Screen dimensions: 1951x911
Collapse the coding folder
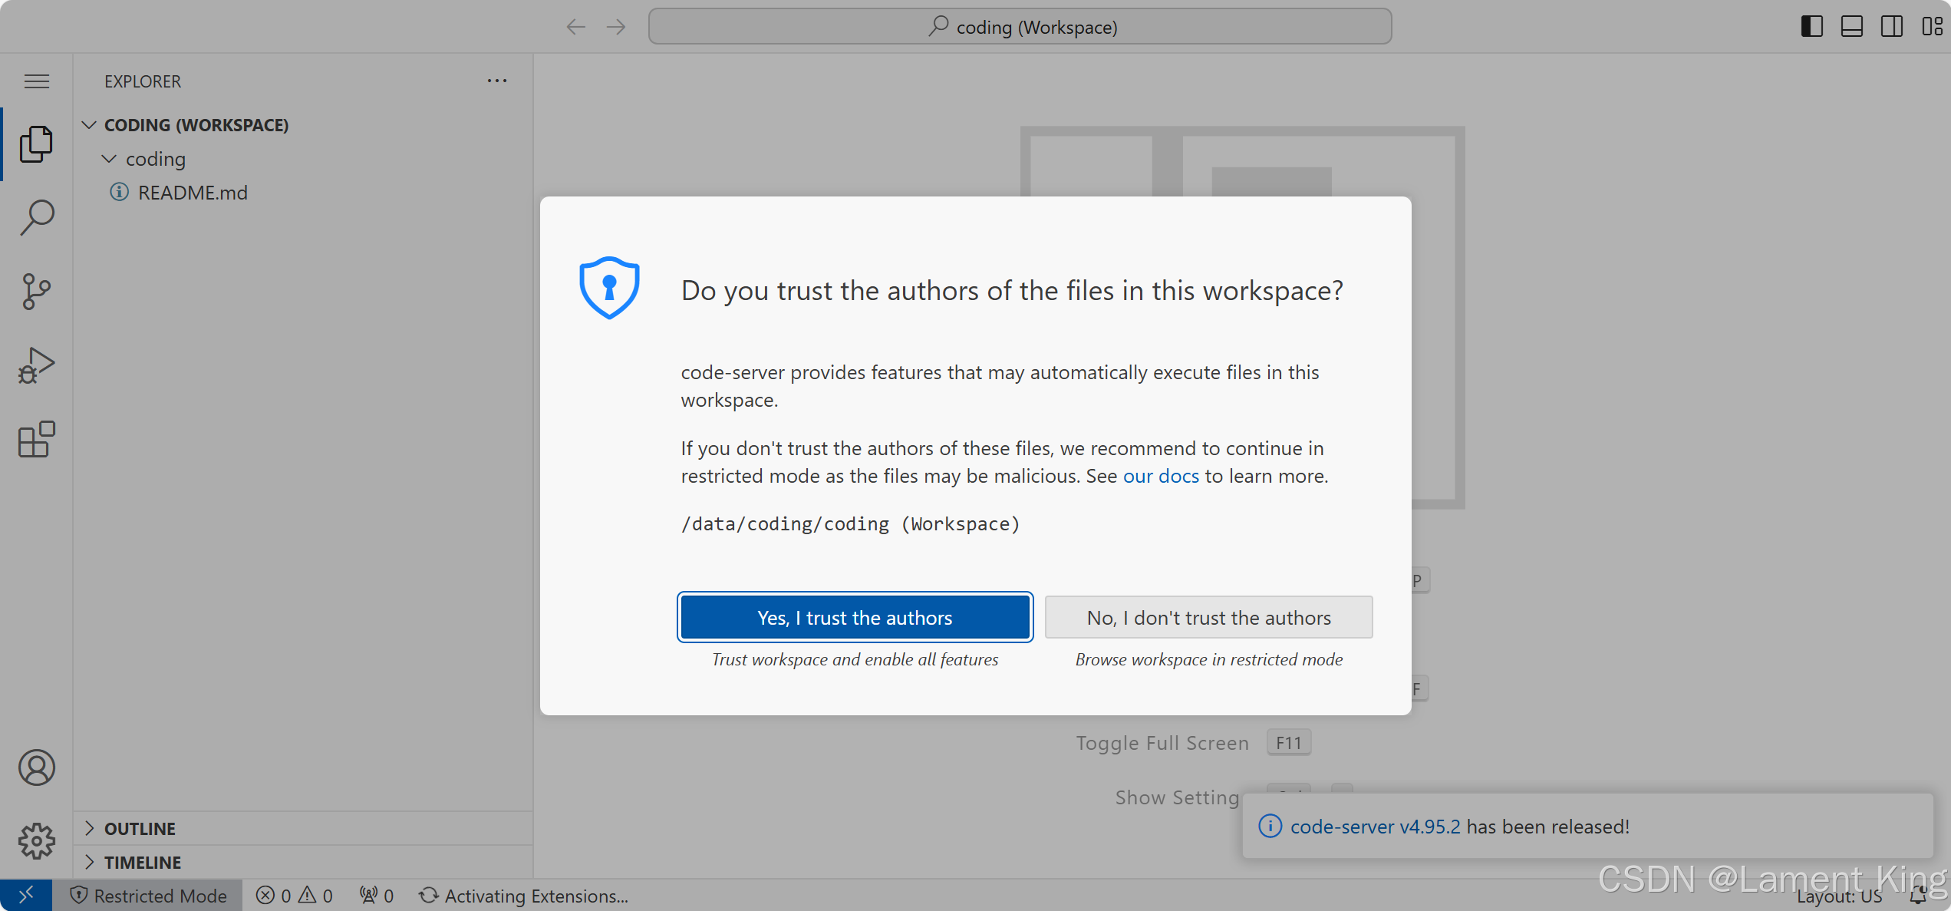[x=155, y=159]
